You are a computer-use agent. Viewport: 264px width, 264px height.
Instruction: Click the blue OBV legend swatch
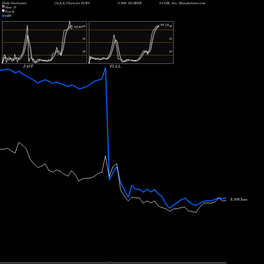point(3,16)
